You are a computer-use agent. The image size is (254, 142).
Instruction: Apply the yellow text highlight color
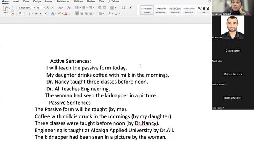pos(60,13)
